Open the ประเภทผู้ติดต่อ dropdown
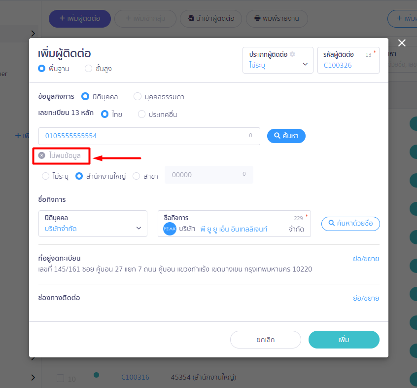This screenshot has height=388, width=417. [278, 60]
